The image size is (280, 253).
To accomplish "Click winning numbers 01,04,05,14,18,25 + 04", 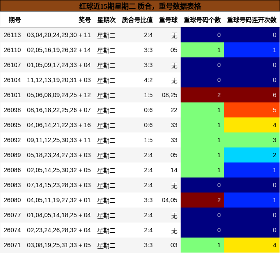I will point(59,215).
